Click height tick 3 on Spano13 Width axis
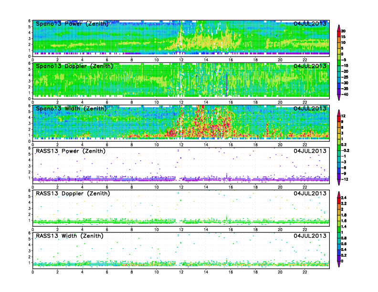Image resolution: width=378 pixels, height=292 pixels. click(30, 124)
